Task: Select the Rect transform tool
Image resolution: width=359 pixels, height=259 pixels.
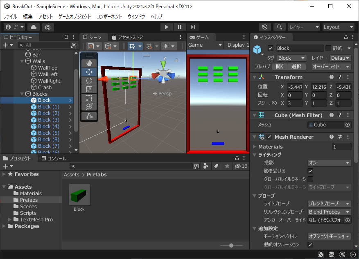Action: click(x=89, y=98)
